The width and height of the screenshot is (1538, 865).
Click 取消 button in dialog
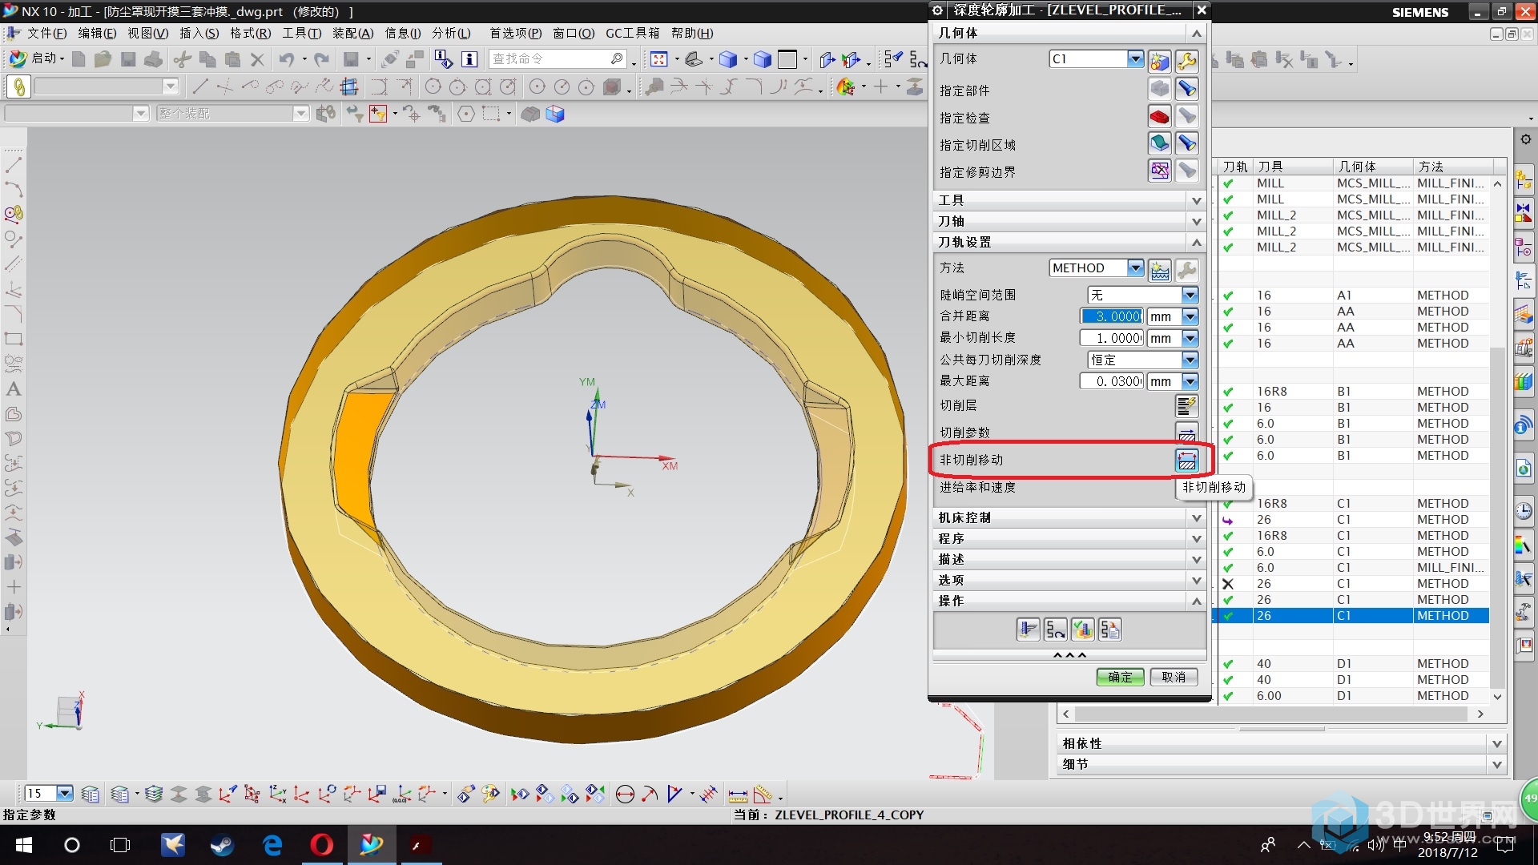pos(1174,677)
